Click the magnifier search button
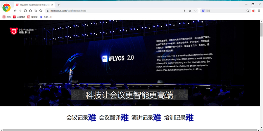The image size is (263, 131). pos(248,11)
